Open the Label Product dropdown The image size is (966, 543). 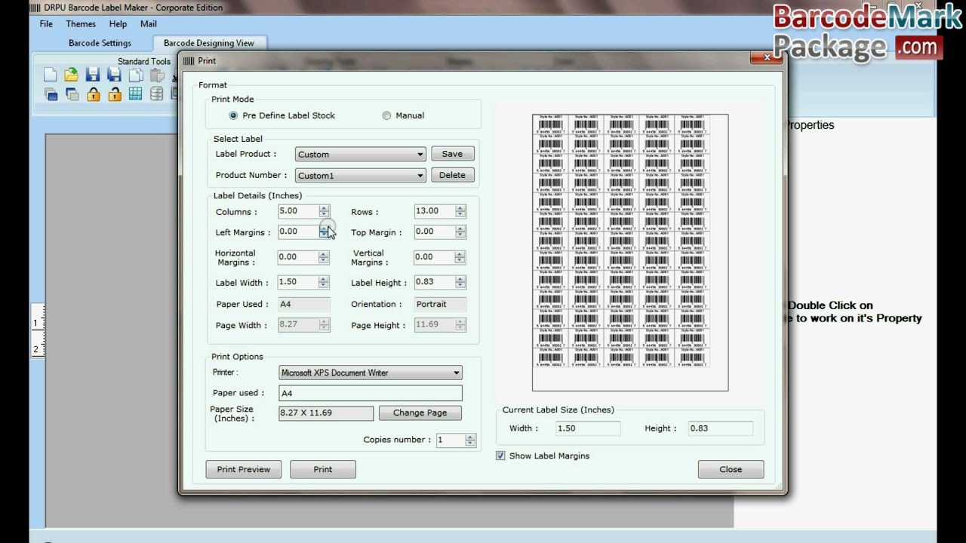click(x=361, y=154)
